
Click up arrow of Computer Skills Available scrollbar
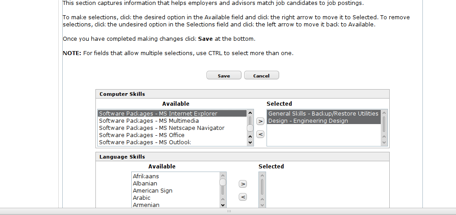(x=250, y=113)
